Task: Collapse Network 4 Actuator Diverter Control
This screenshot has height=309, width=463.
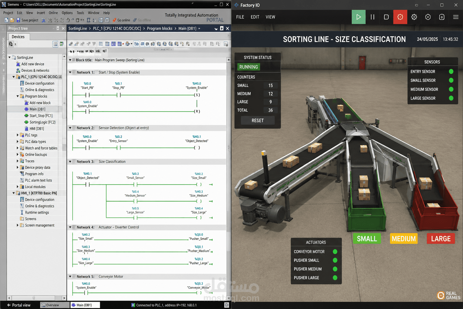Action: (70, 227)
